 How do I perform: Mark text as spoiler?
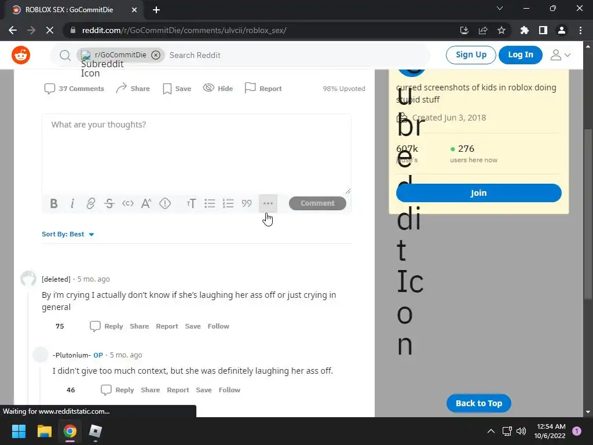coord(165,203)
